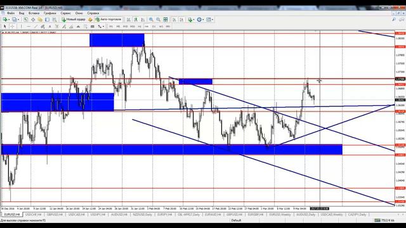Click the Новый ордер button
This screenshot has width=406, height=228.
coord(74,20)
